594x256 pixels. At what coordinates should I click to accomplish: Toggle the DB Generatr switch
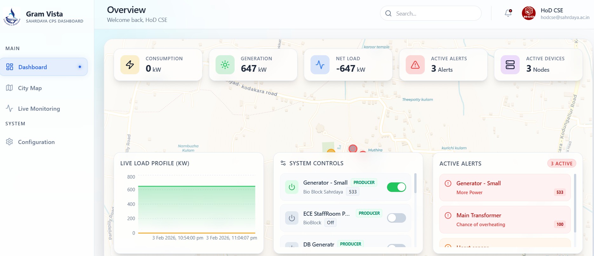(x=396, y=246)
